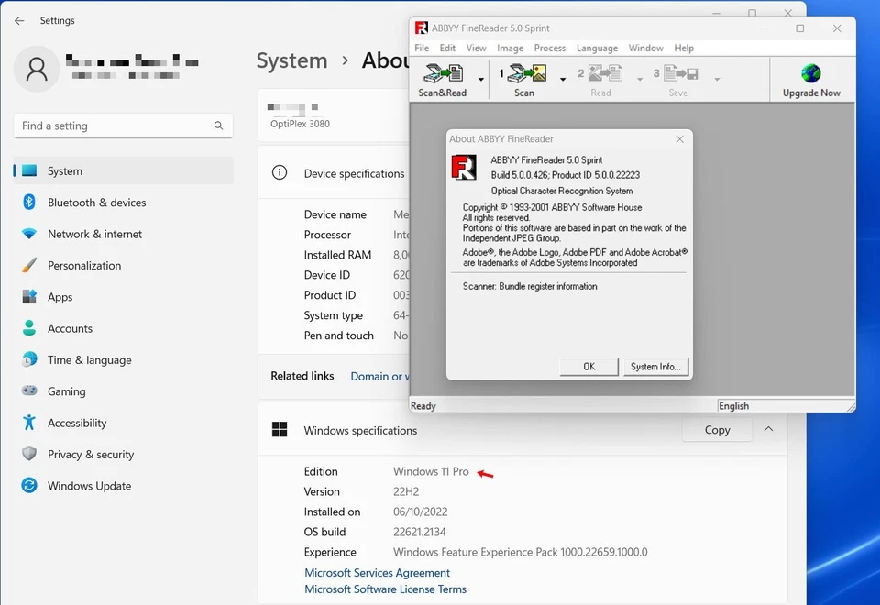The width and height of the screenshot is (880, 605).
Task: Open the Microsoft Software License Terms link
Action: click(385, 589)
